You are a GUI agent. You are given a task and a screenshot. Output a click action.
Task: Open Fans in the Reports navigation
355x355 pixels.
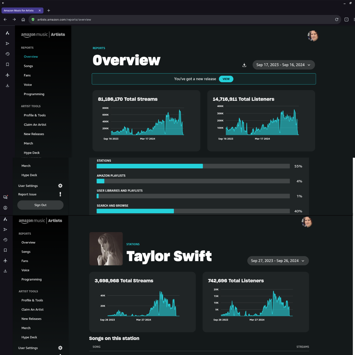tap(27, 75)
